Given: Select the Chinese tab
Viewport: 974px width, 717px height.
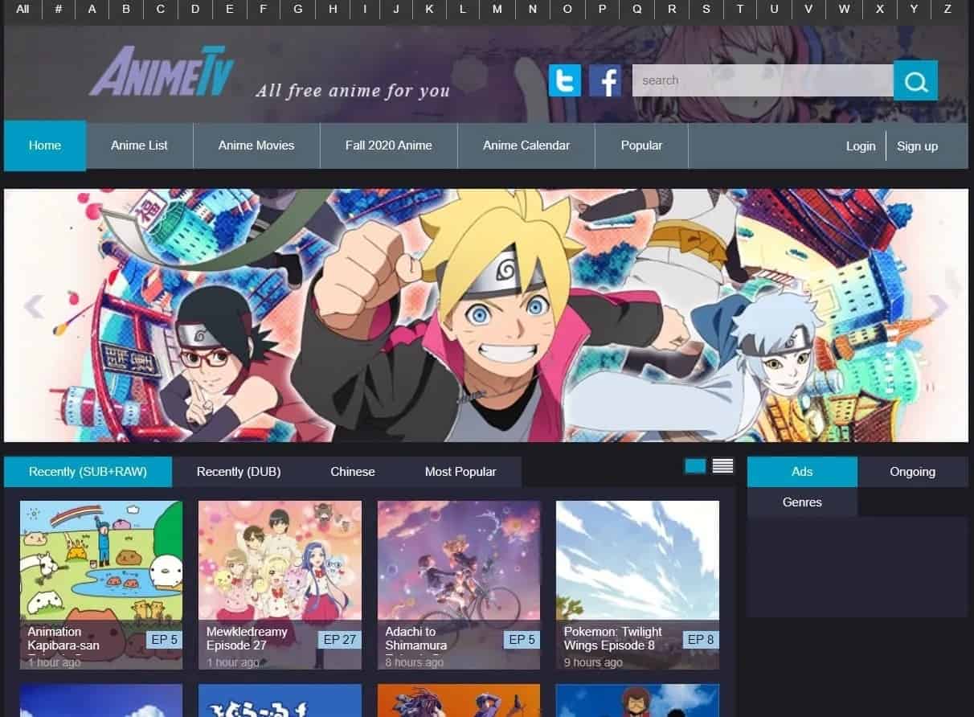Looking at the screenshot, I should 353,472.
